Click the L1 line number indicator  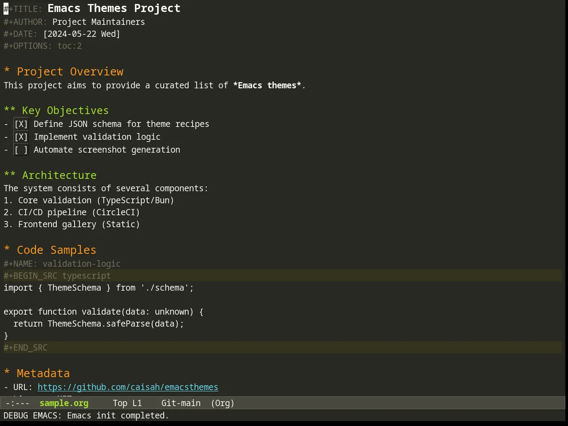click(x=137, y=403)
